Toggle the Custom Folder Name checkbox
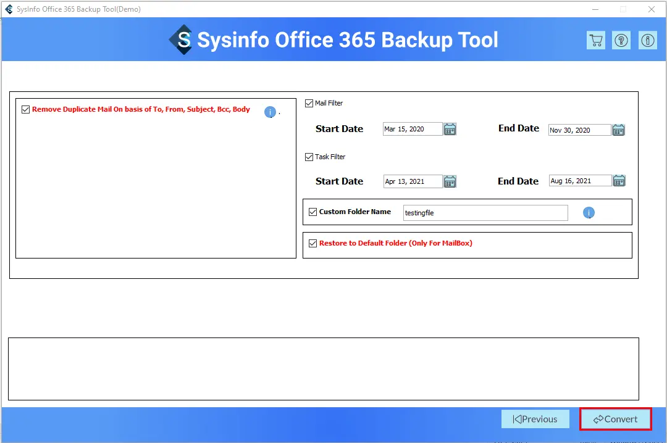667x443 pixels. pyautogui.click(x=313, y=212)
